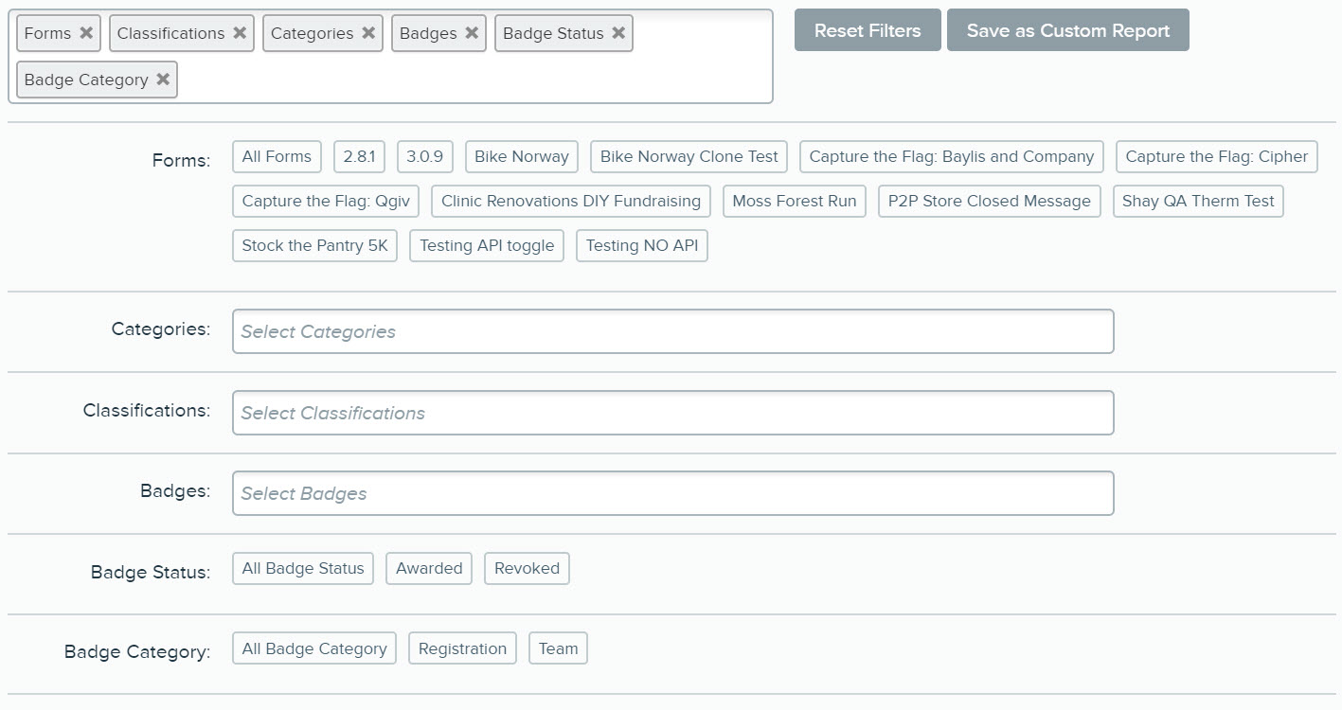Remove the Categories filter tag via its x
Viewport: 1342px width, 710px height.
pos(368,33)
